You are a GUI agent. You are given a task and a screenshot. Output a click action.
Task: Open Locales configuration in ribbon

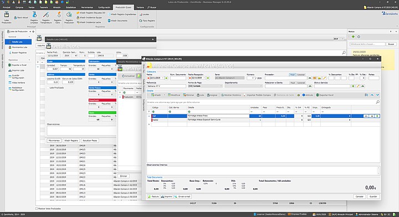click(x=144, y=14)
